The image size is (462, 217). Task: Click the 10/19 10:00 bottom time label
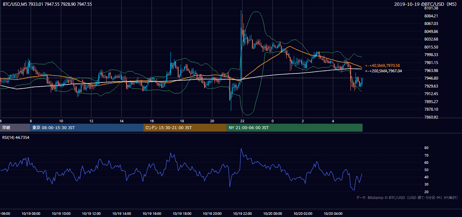coord(61,214)
